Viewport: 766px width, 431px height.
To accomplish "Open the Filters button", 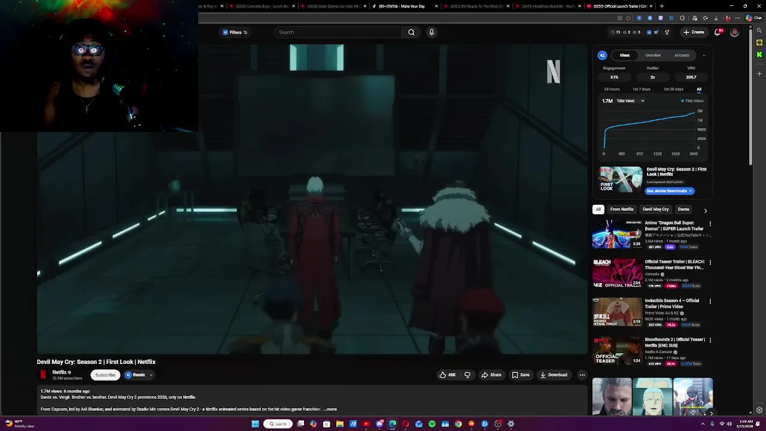I will coord(235,32).
